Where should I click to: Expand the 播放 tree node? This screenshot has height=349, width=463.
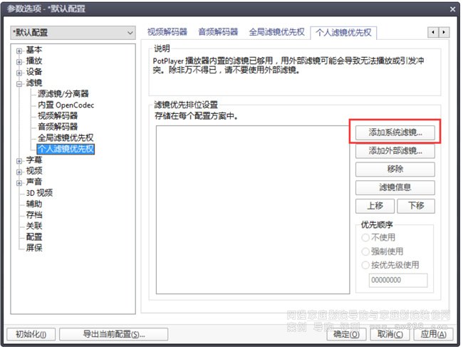[19, 62]
